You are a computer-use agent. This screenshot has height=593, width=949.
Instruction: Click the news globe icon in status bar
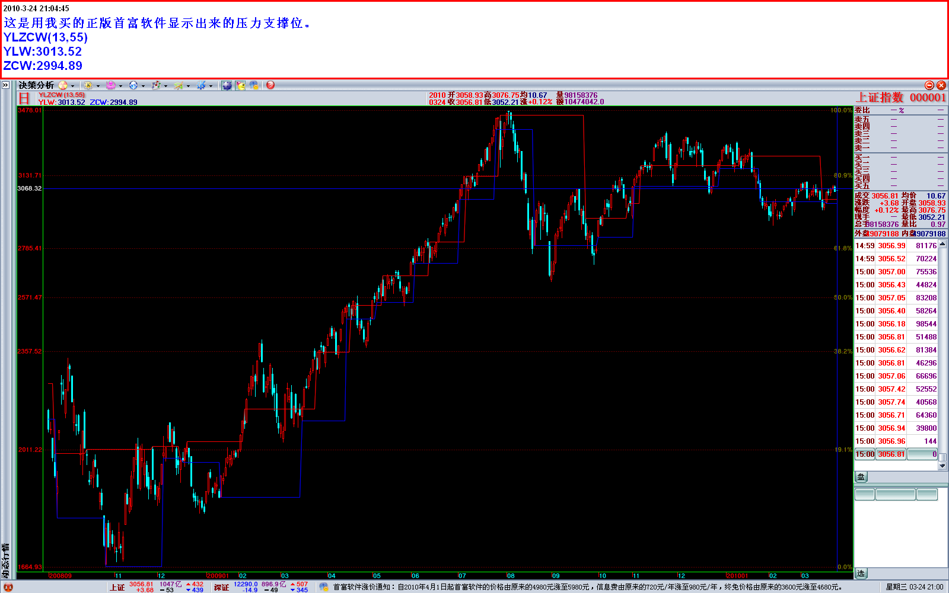coord(323,586)
